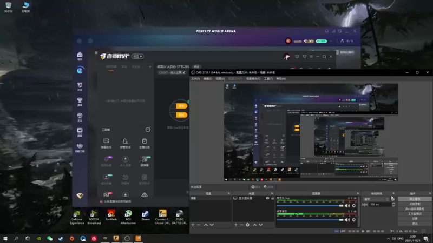Click 设置 button in OBS controls
433x243 pixels.
tap(415, 219)
